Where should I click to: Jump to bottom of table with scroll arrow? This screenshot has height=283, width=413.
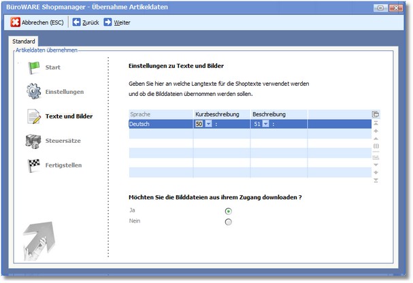click(376, 180)
